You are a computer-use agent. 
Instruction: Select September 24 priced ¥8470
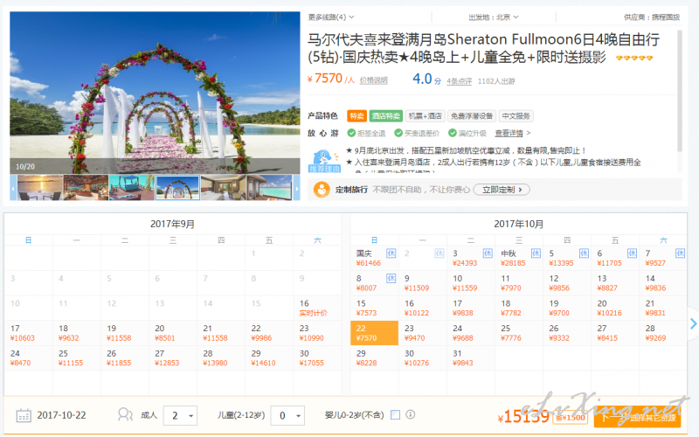(29, 357)
